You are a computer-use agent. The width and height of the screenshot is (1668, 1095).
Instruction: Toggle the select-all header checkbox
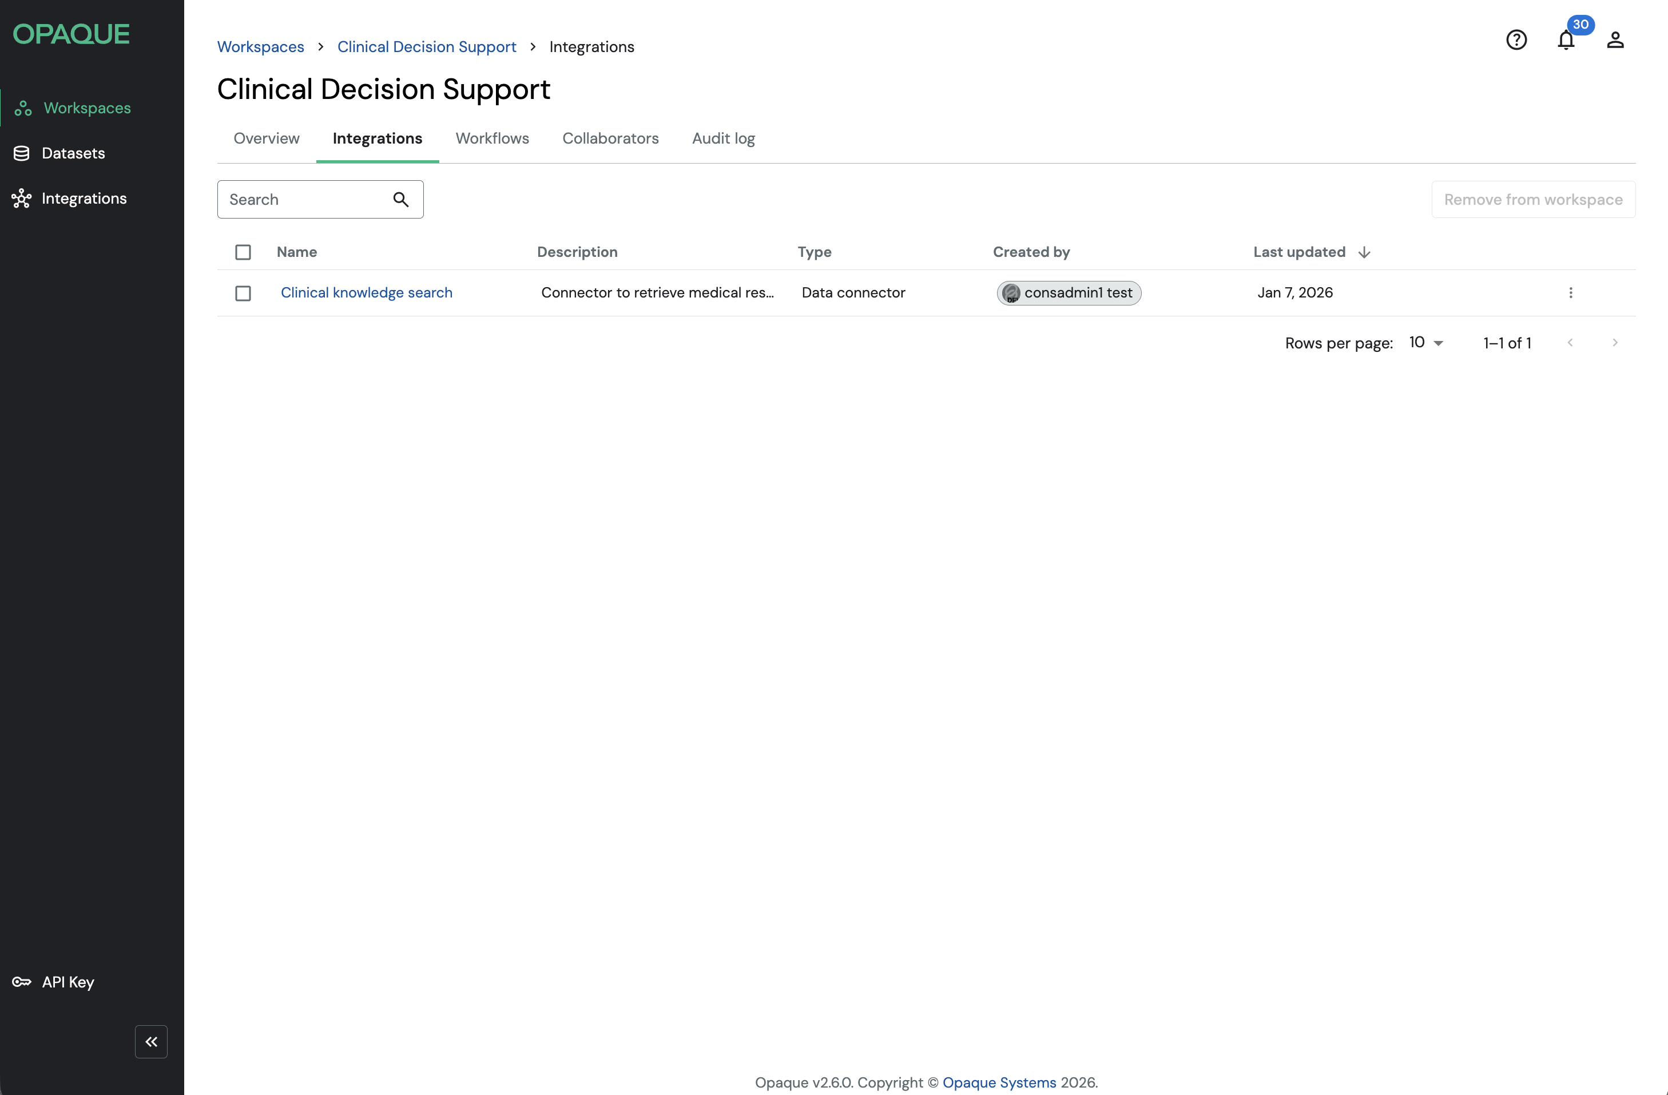(x=243, y=252)
